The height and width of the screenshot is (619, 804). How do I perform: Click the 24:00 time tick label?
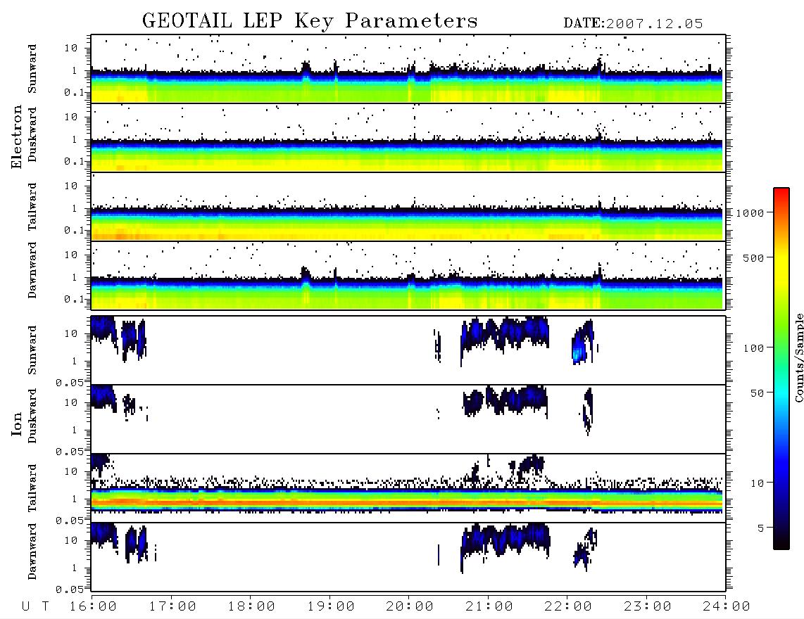(727, 607)
